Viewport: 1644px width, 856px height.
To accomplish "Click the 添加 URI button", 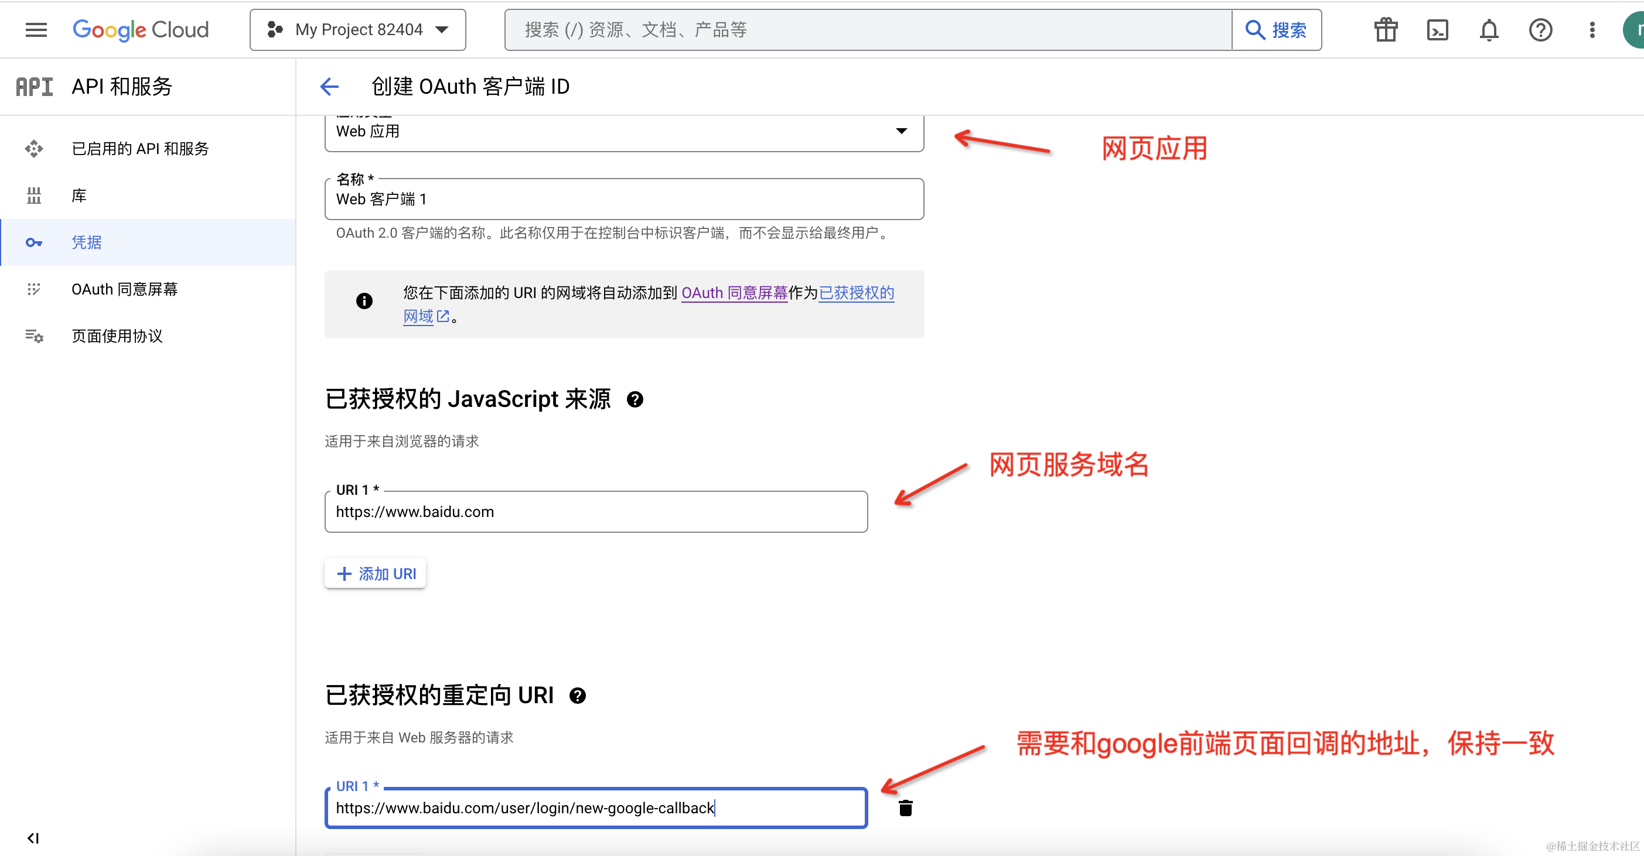I will 374,573.
